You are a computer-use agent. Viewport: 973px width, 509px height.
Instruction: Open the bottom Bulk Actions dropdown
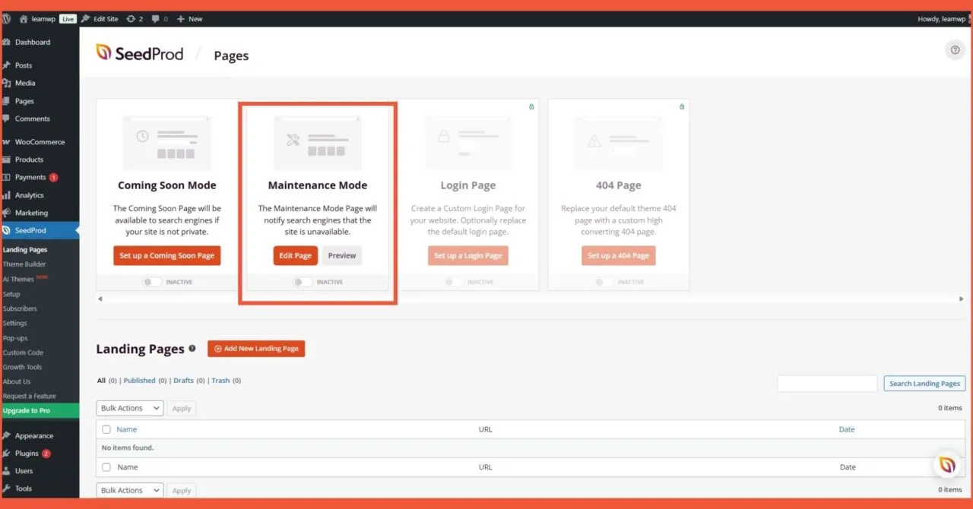pos(129,490)
